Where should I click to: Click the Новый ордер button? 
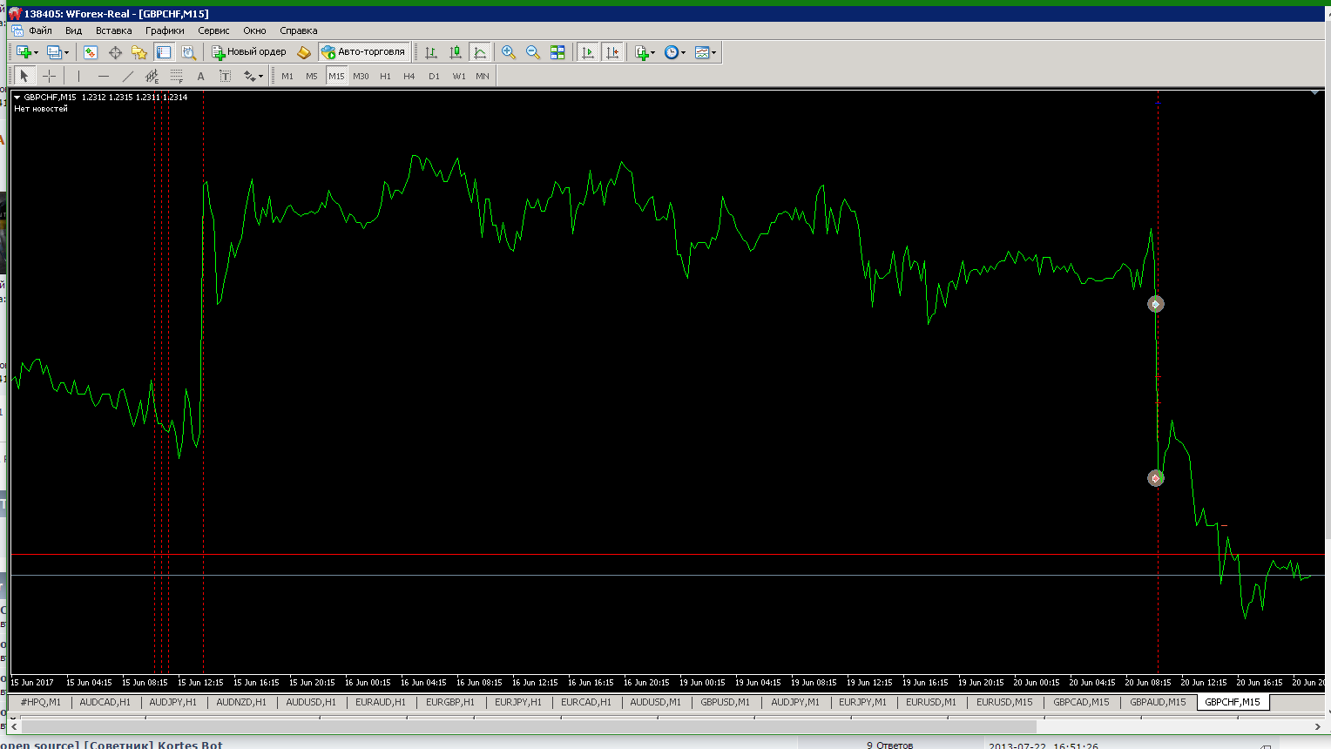coord(249,52)
